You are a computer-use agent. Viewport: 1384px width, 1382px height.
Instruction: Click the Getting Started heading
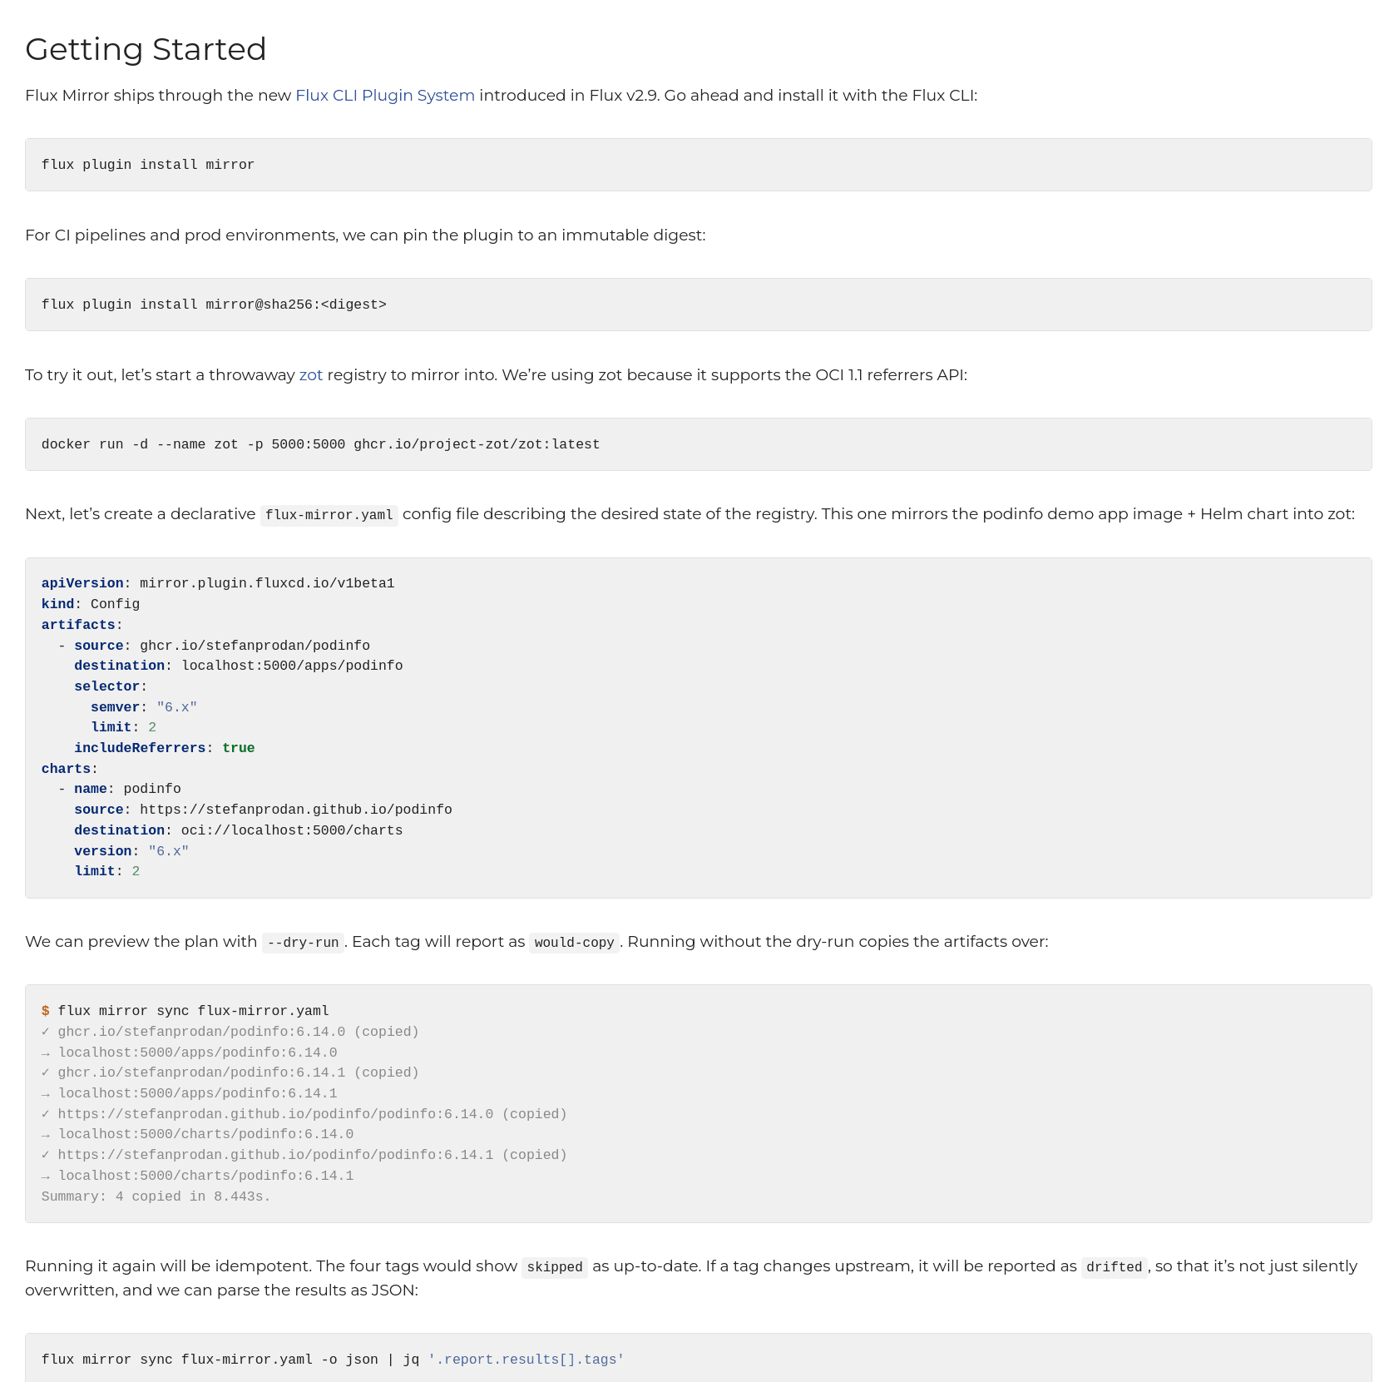[x=146, y=49]
